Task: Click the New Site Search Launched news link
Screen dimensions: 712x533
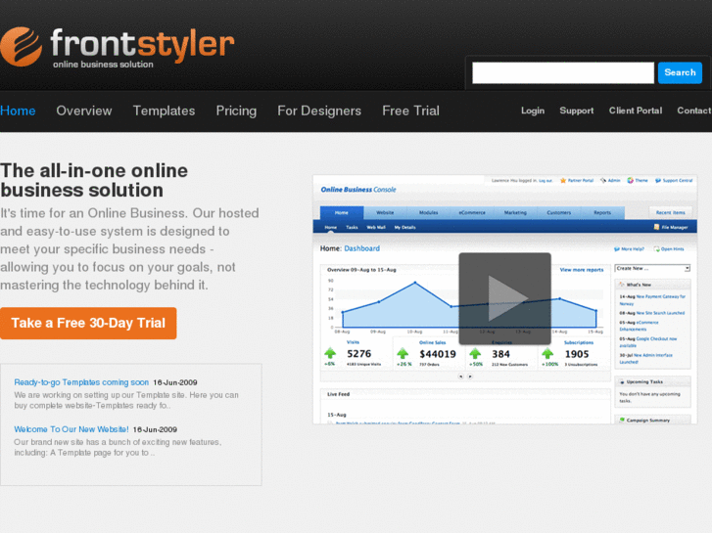Action: tap(660, 313)
